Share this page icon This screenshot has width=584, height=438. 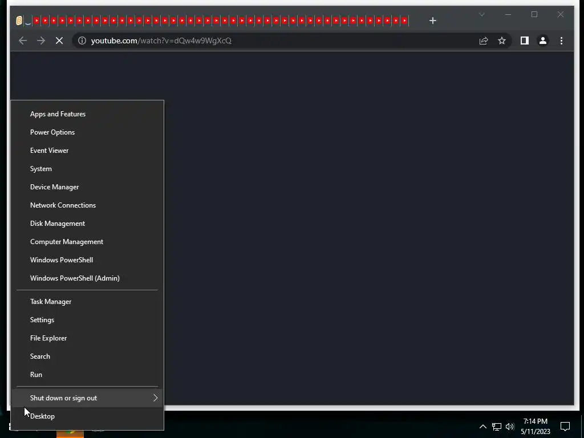[484, 40]
